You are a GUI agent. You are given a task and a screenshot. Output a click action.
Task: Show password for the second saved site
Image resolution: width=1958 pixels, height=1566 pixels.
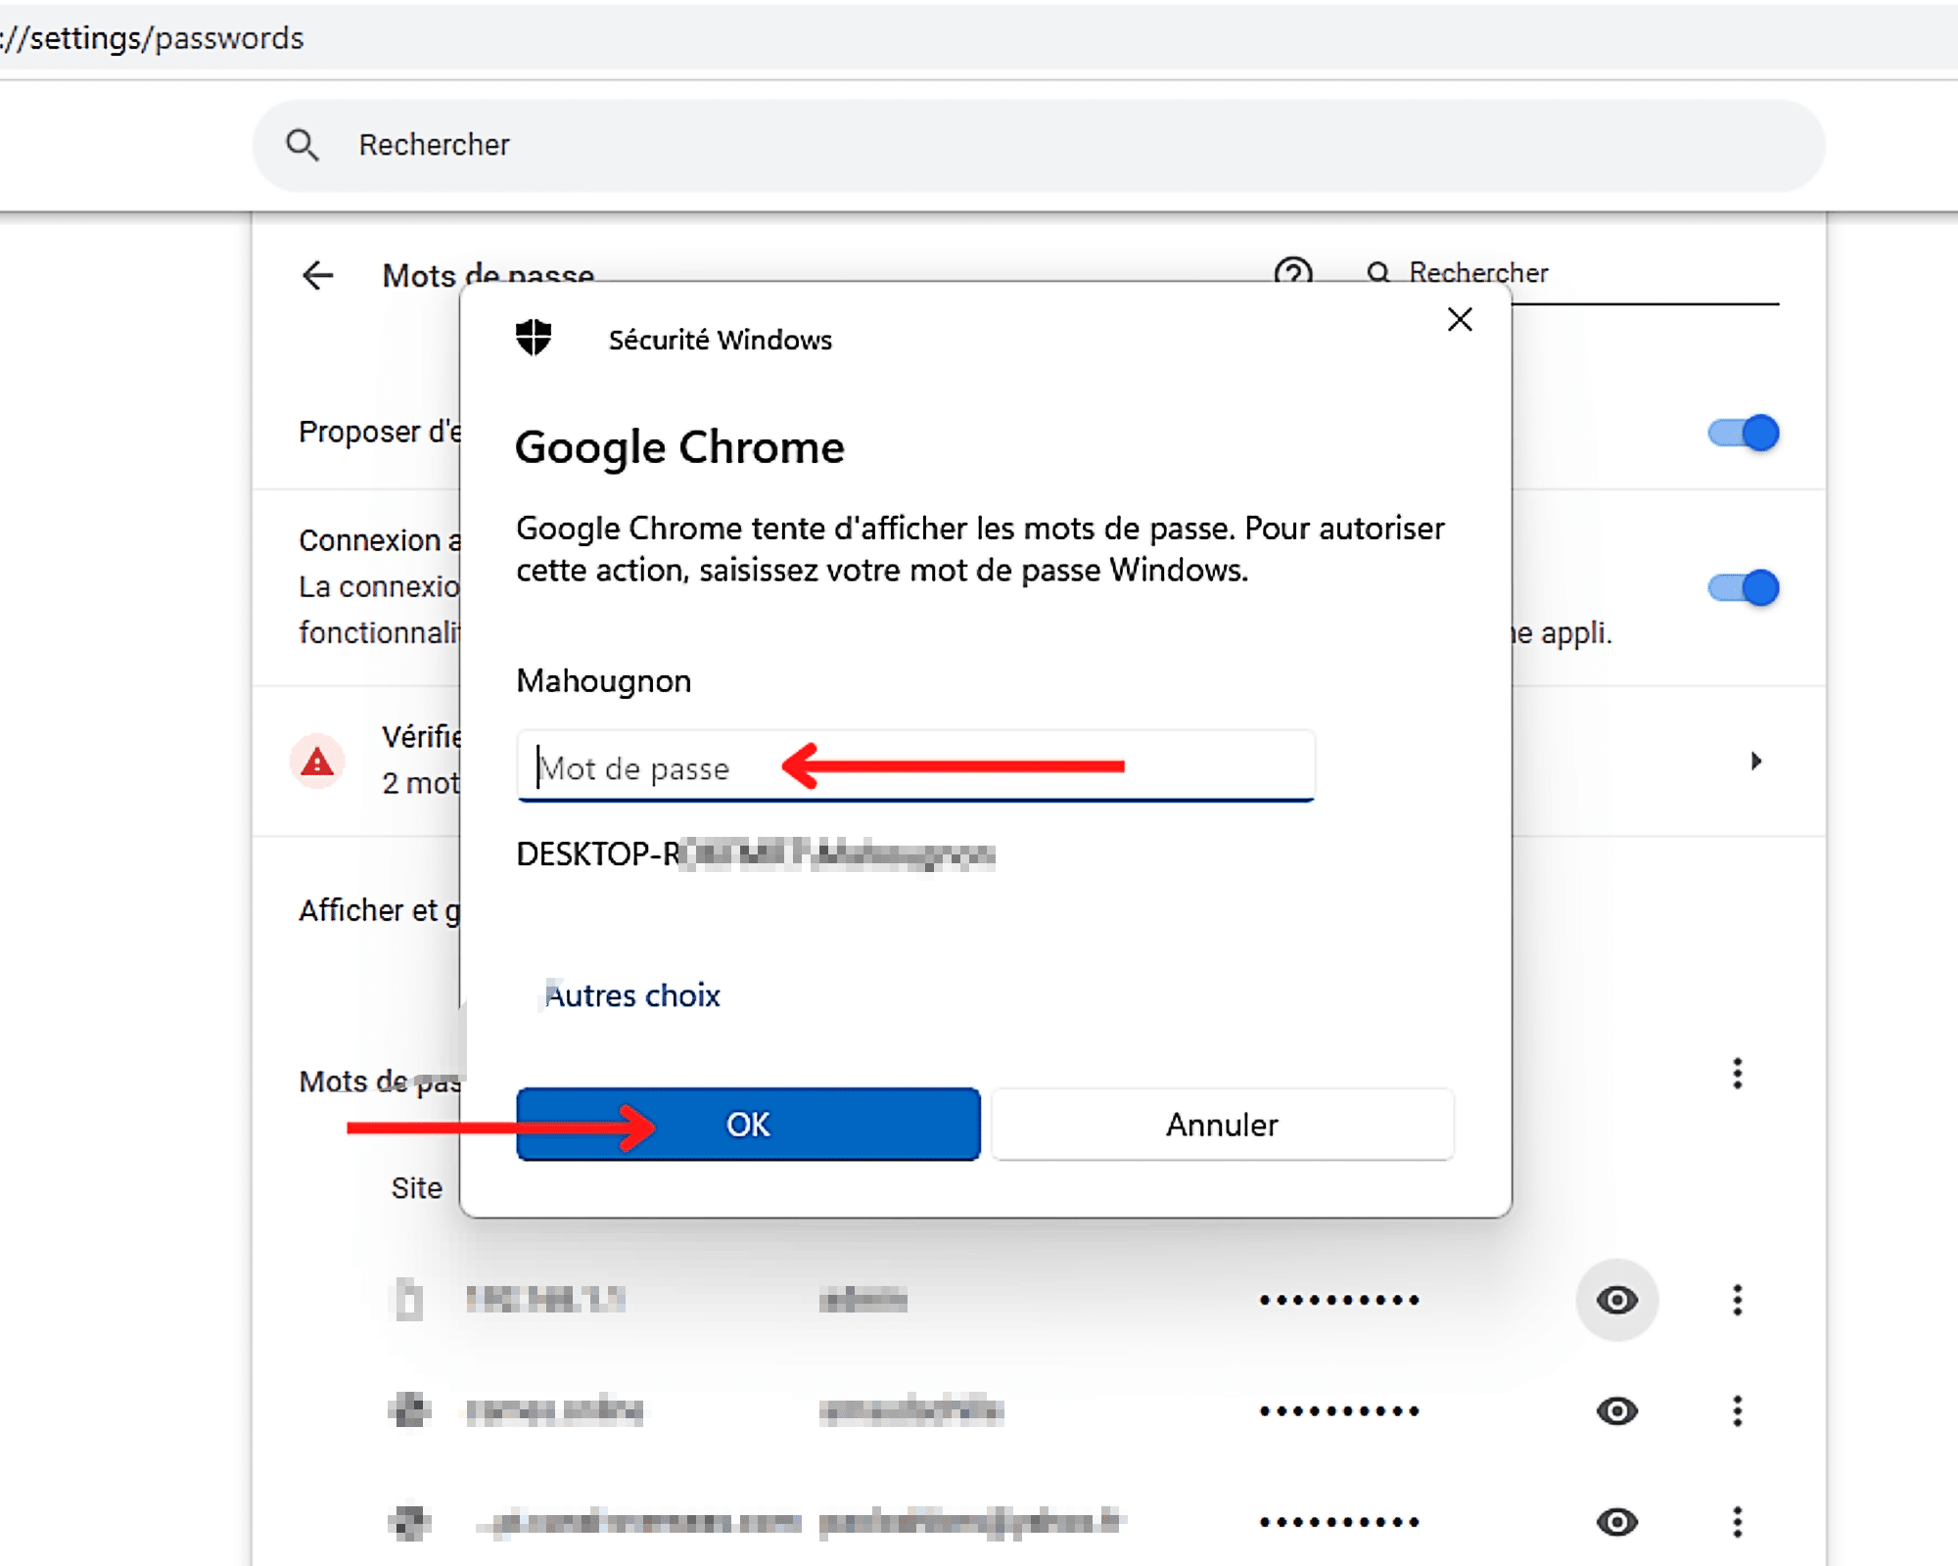1617,1410
